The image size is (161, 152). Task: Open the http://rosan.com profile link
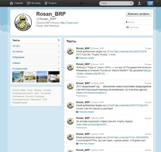pyautogui.click(x=69, y=23)
